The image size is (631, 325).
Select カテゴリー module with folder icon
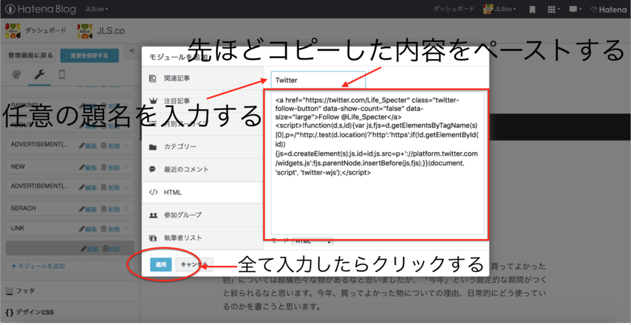point(203,147)
